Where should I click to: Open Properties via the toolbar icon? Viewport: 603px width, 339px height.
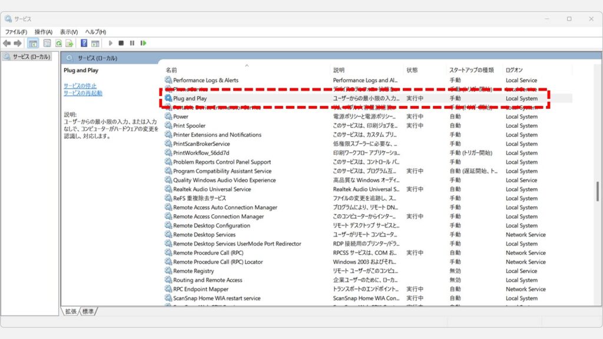click(46, 44)
